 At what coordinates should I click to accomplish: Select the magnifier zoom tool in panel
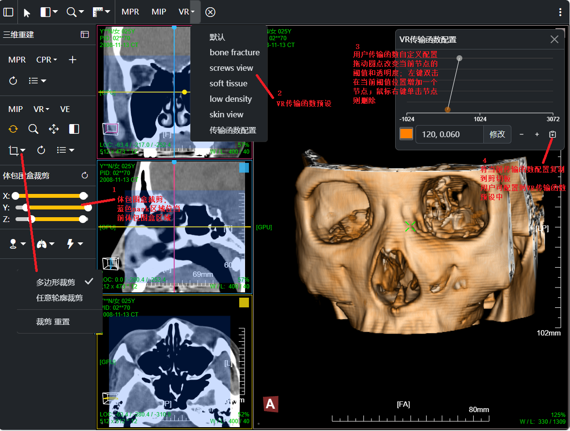[33, 129]
